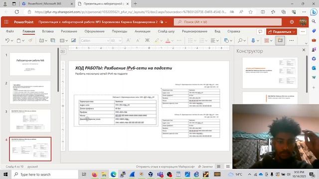Open the Файл menu
The width and height of the screenshot is (319, 179).
(x=10, y=31)
